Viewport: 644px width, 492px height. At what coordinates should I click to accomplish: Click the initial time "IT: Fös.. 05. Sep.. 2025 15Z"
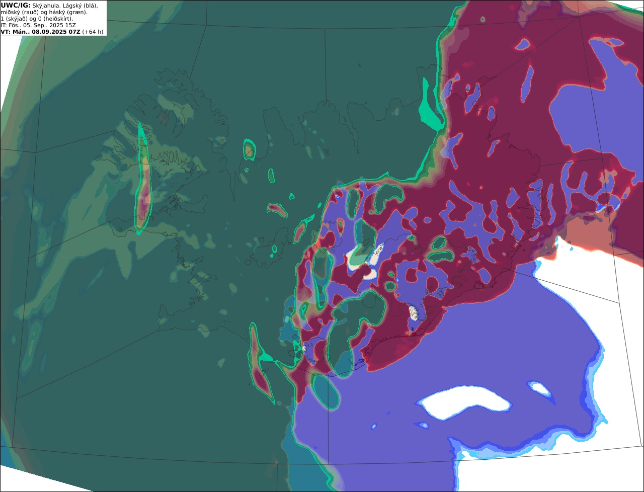point(38,25)
